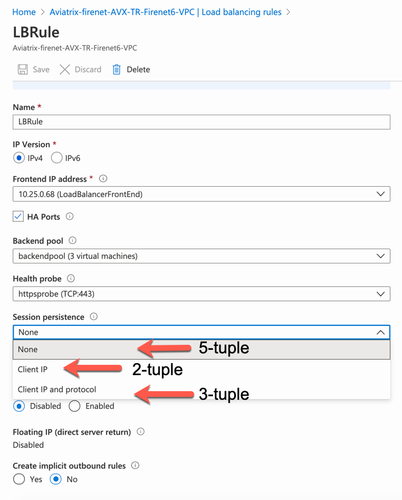Expand the Frontend IP address dropdown

[201, 194]
